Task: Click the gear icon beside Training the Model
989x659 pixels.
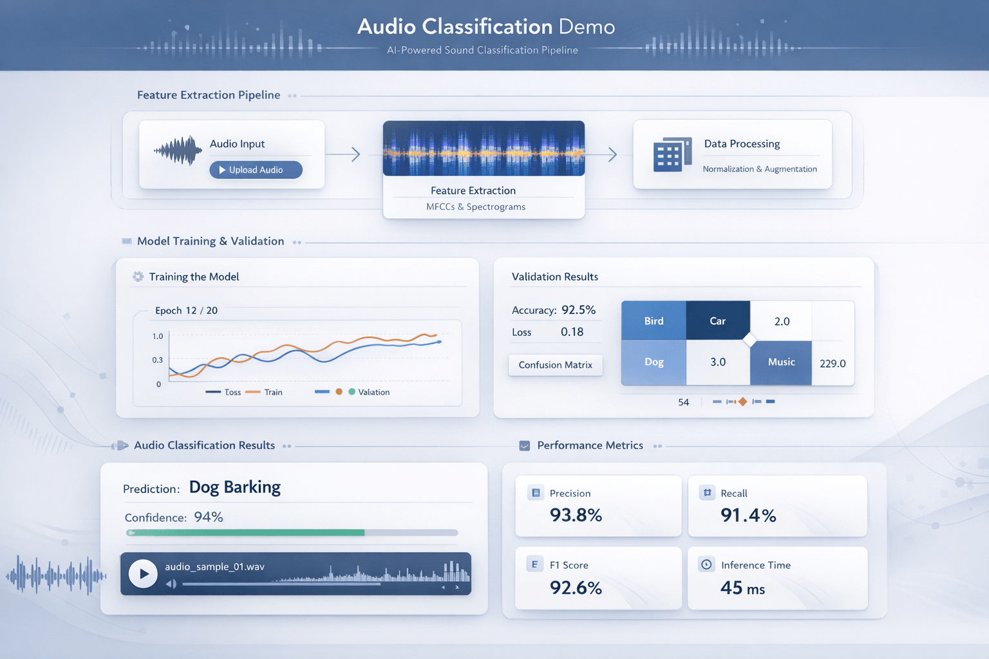Action: (x=137, y=275)
